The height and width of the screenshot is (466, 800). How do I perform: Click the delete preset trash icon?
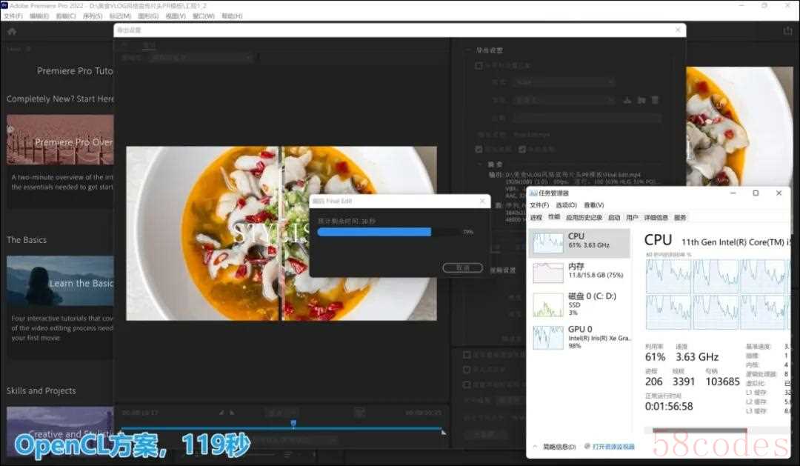pyautogui.click(x=655, y=99)
